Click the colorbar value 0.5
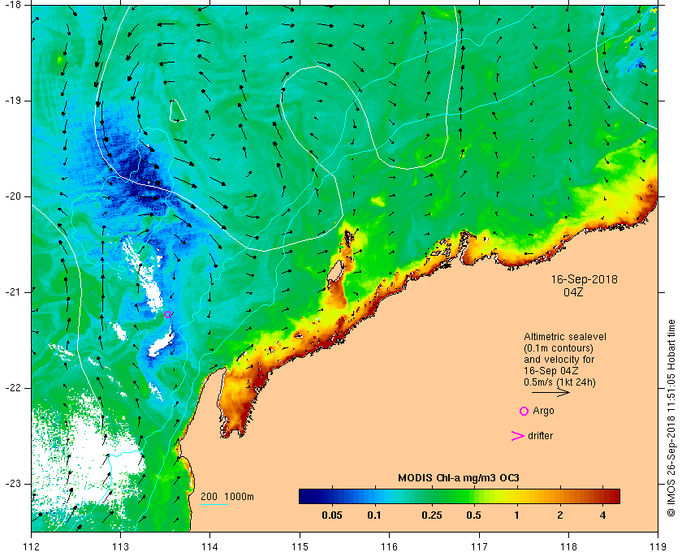 [473, 516]
